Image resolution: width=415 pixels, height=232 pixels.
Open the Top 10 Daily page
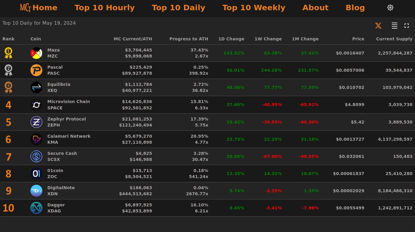point(178,8)
